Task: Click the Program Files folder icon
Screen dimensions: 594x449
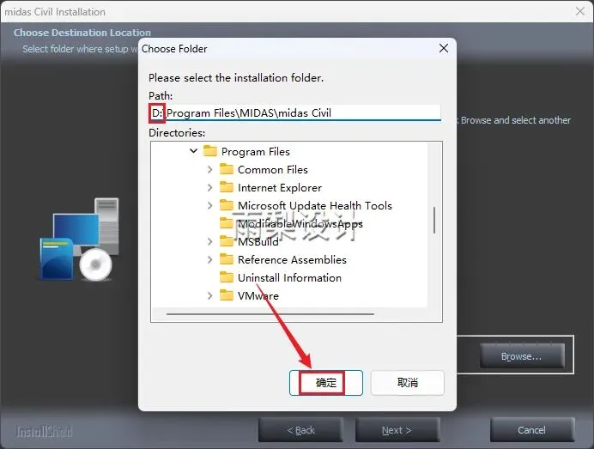Action: pyautogui.click(x=209, y=151)
